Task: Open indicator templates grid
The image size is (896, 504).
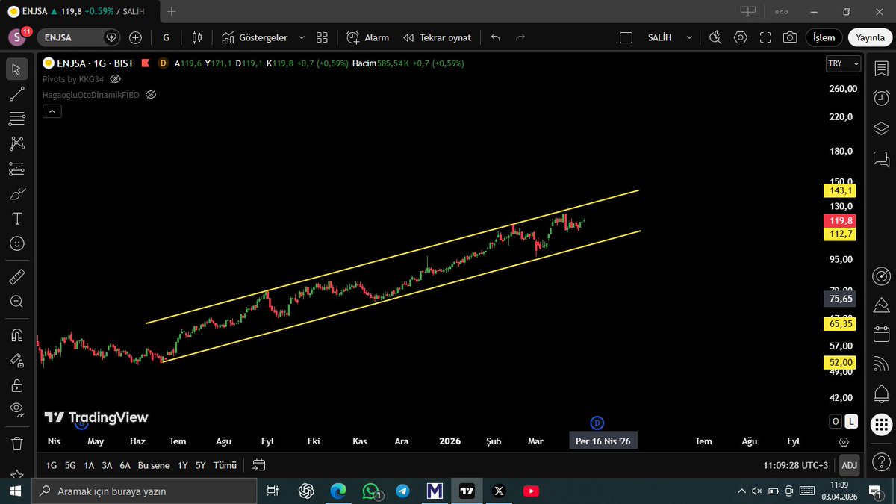Action: point(322,37)
